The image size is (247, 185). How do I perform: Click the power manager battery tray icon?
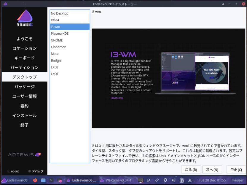pos(182,180)
